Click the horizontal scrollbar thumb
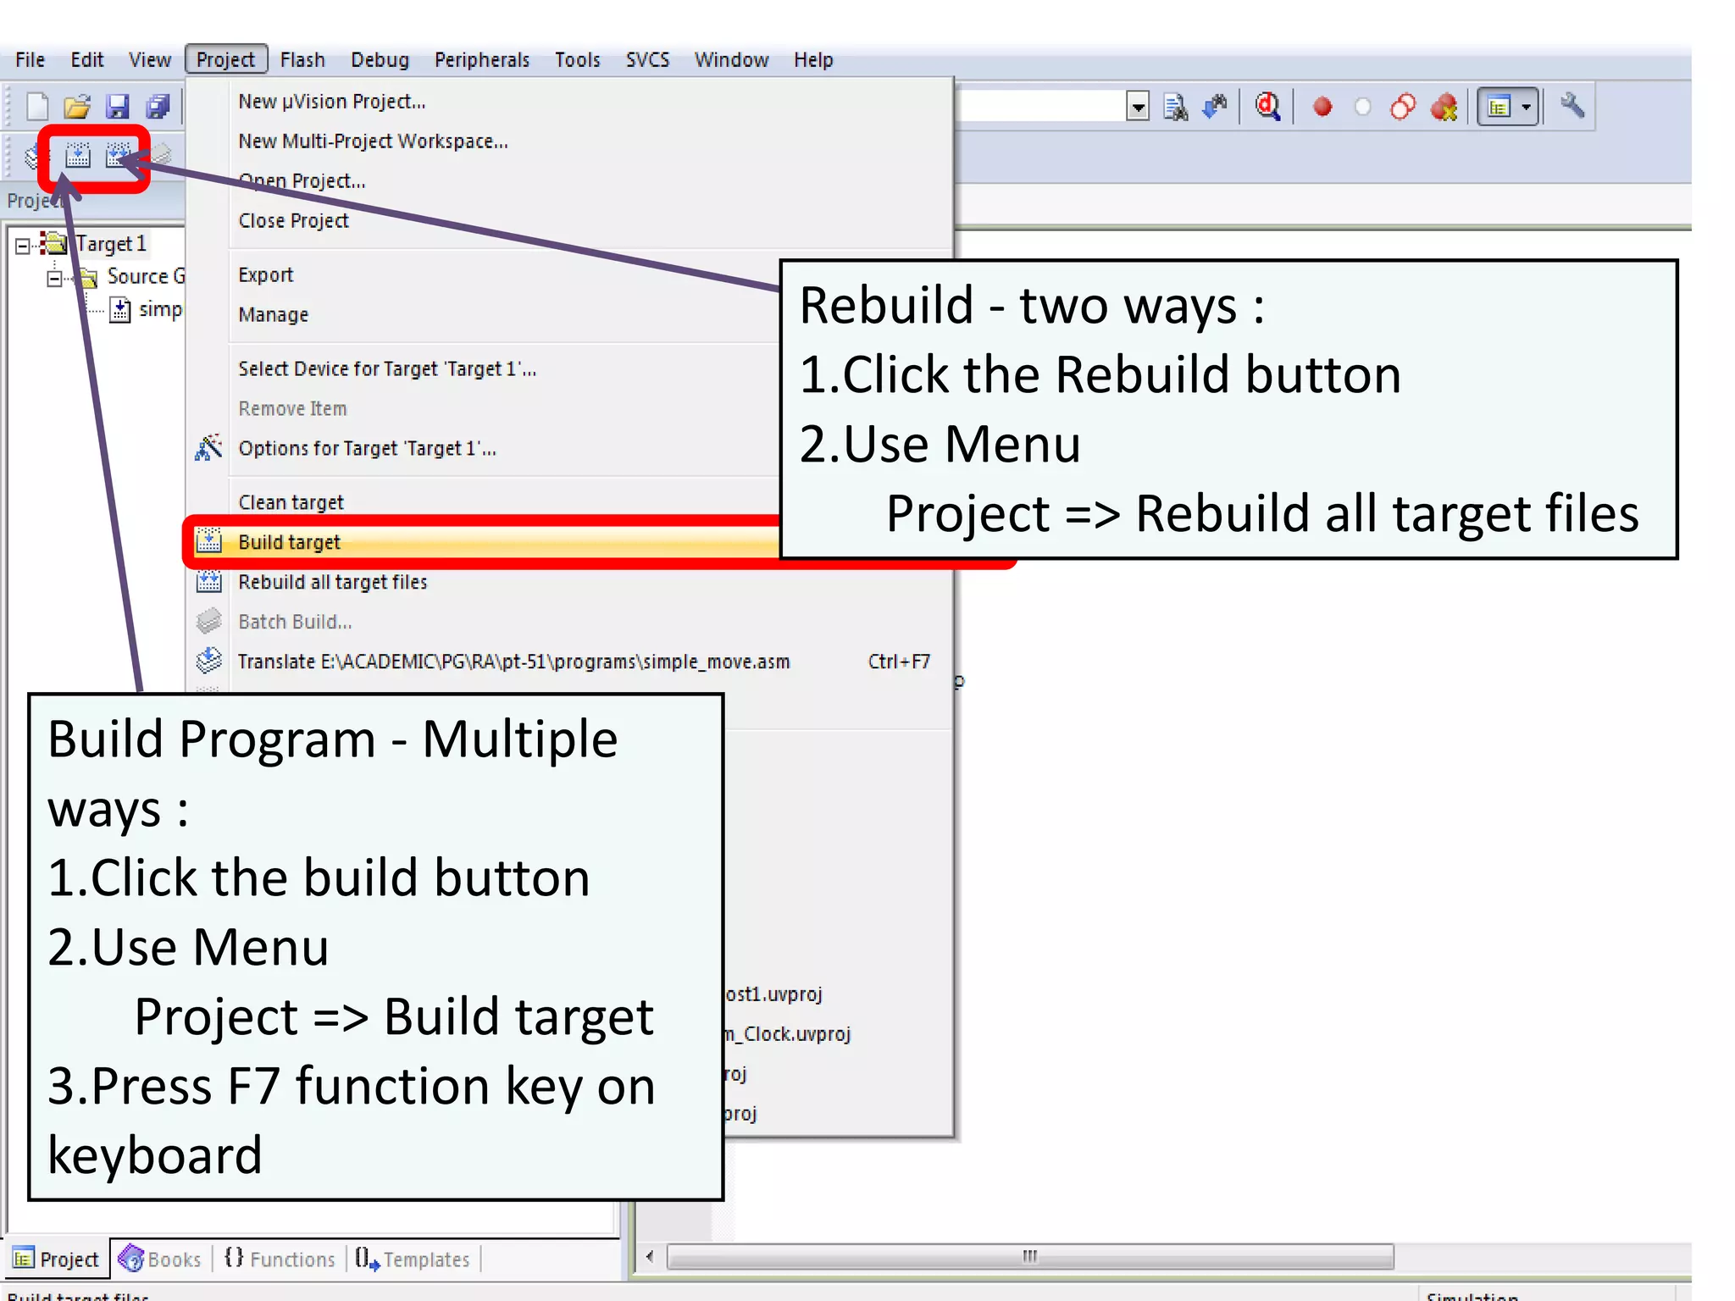1735x1301 pixels. coord(1029,1256)
